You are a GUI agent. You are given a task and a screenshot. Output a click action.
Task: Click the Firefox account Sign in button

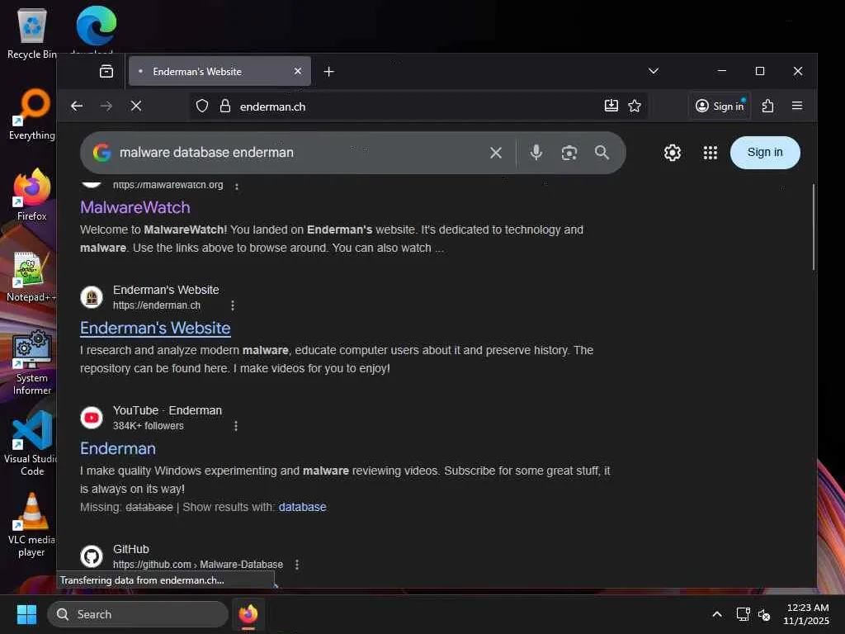(x=720, y=106)
